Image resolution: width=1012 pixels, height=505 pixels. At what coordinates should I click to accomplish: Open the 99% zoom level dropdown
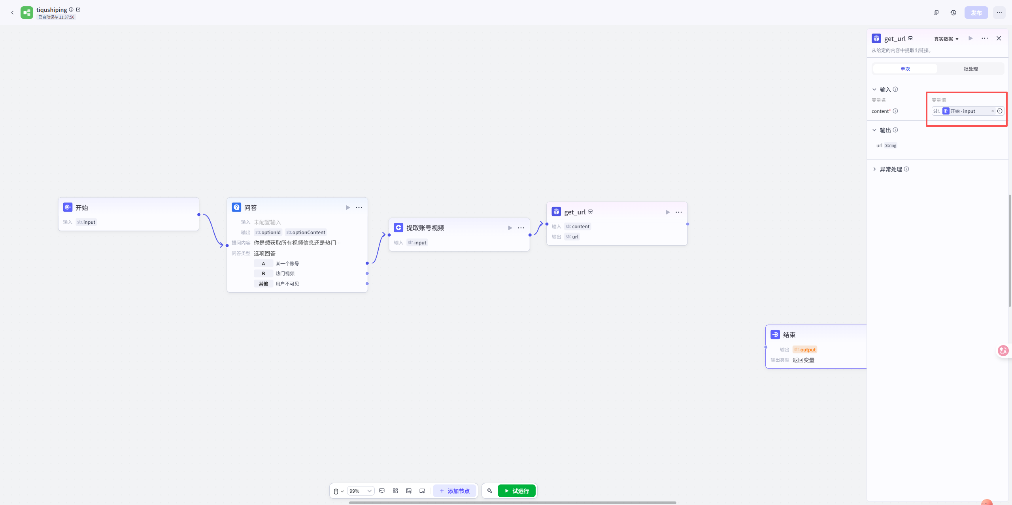(x=361, y=491)
